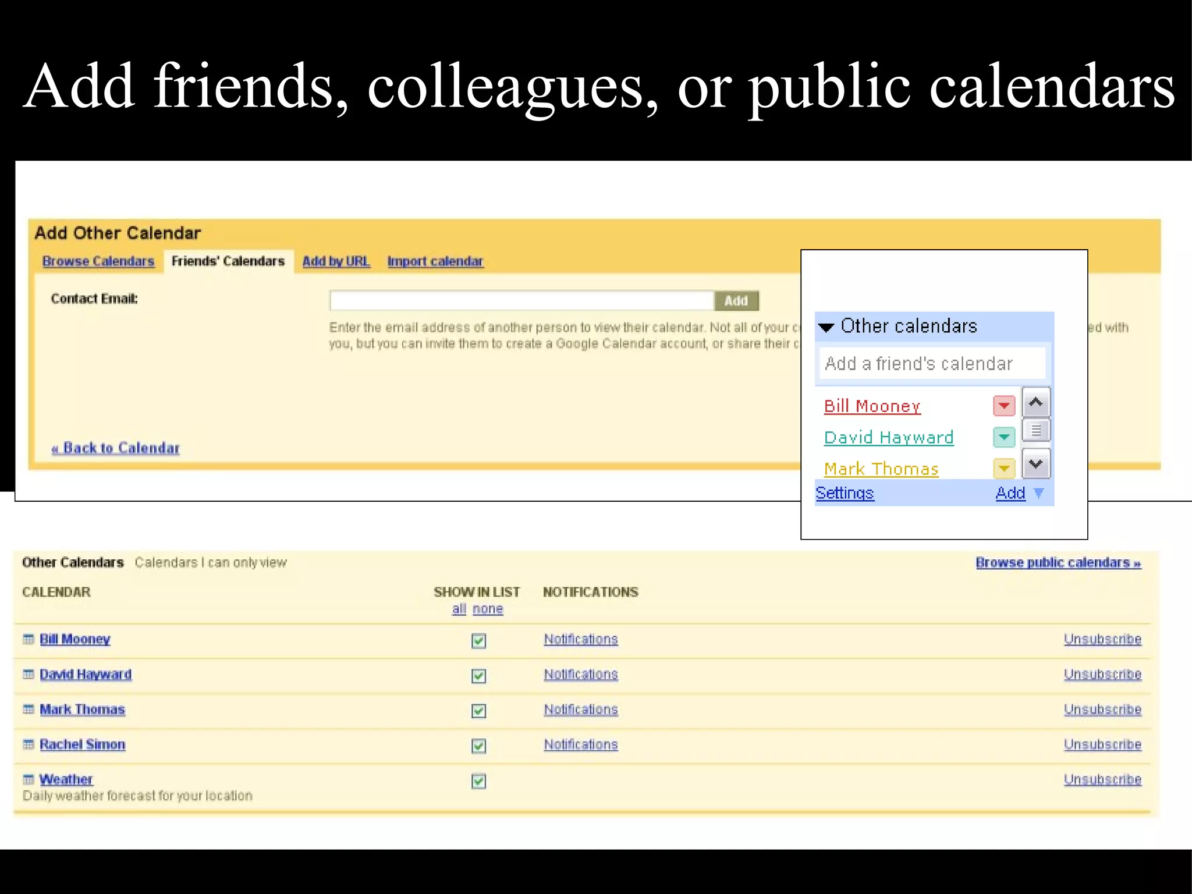Unsubscribe from Rachel Simon calendar
Screen dimensions: 1192x894
coord(1103,744)
